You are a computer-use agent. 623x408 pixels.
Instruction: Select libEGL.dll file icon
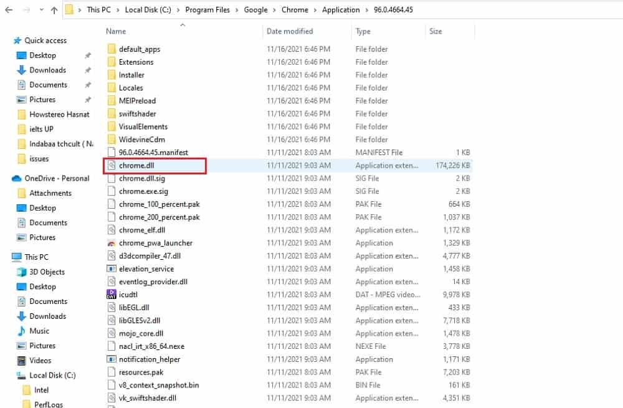click(112, 308)
